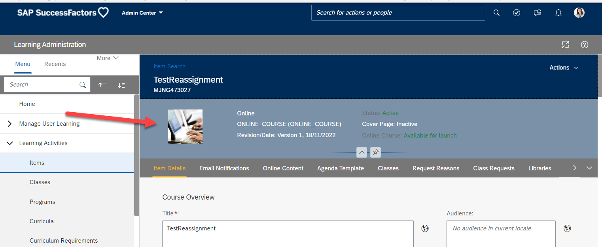Screen dimensions: 602x247
Task: Open the tab overflow dropdown chevron
Action: 589,168
